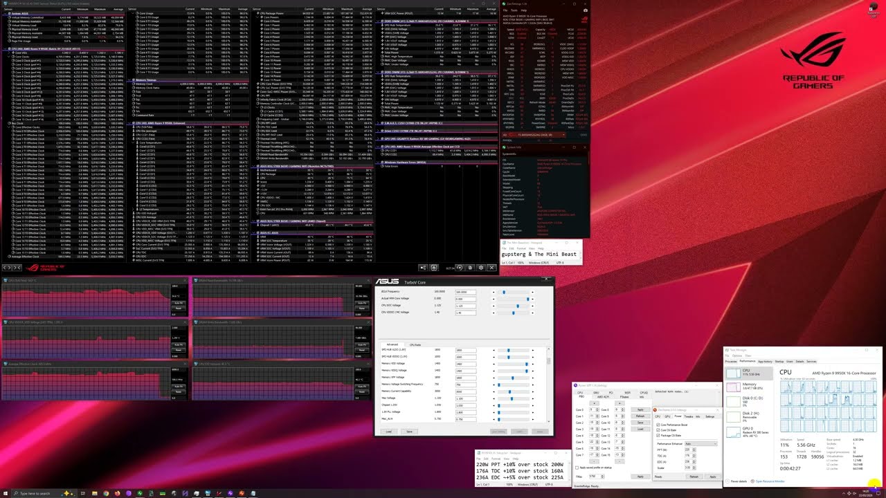Switch to PStates tab in Ryzen SMU
Viewport: 886px width, 498px height.
pos(624,397)
